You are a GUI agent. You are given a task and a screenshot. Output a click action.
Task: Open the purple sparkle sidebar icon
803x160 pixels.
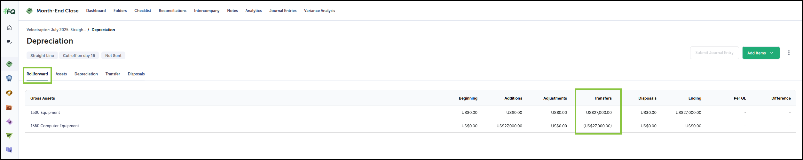(x=9, y=122)
